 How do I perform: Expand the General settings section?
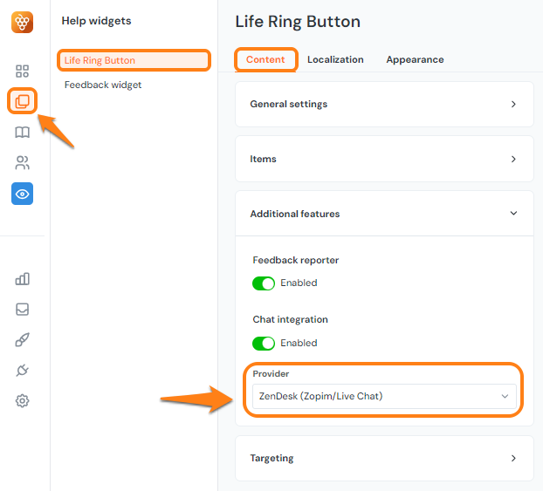tap(384, 105)
